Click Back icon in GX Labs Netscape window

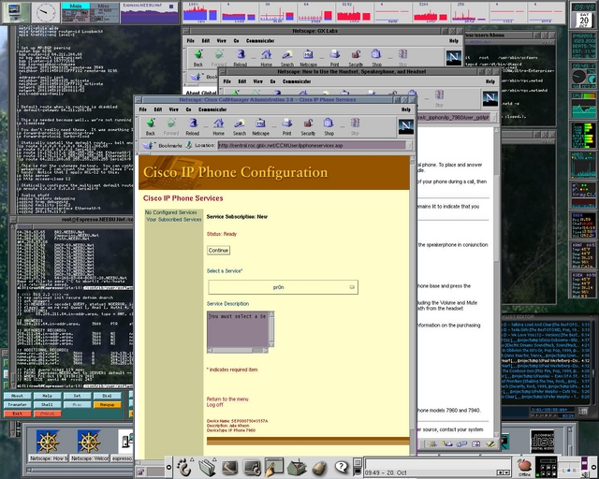(197, 58)
